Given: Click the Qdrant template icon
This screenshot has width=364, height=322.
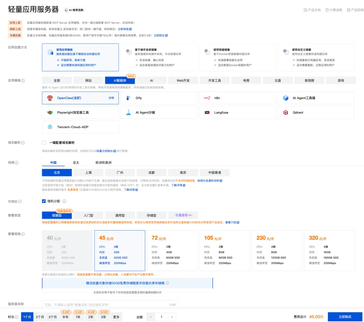Looking at the screenshot, I should 286,112.
